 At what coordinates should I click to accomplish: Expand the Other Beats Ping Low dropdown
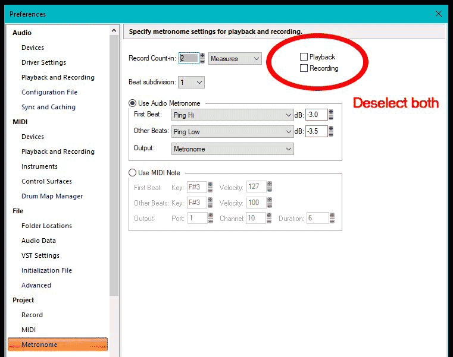(232, 132)
